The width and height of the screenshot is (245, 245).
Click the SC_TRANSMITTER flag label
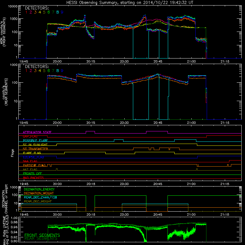coord(36,149)
